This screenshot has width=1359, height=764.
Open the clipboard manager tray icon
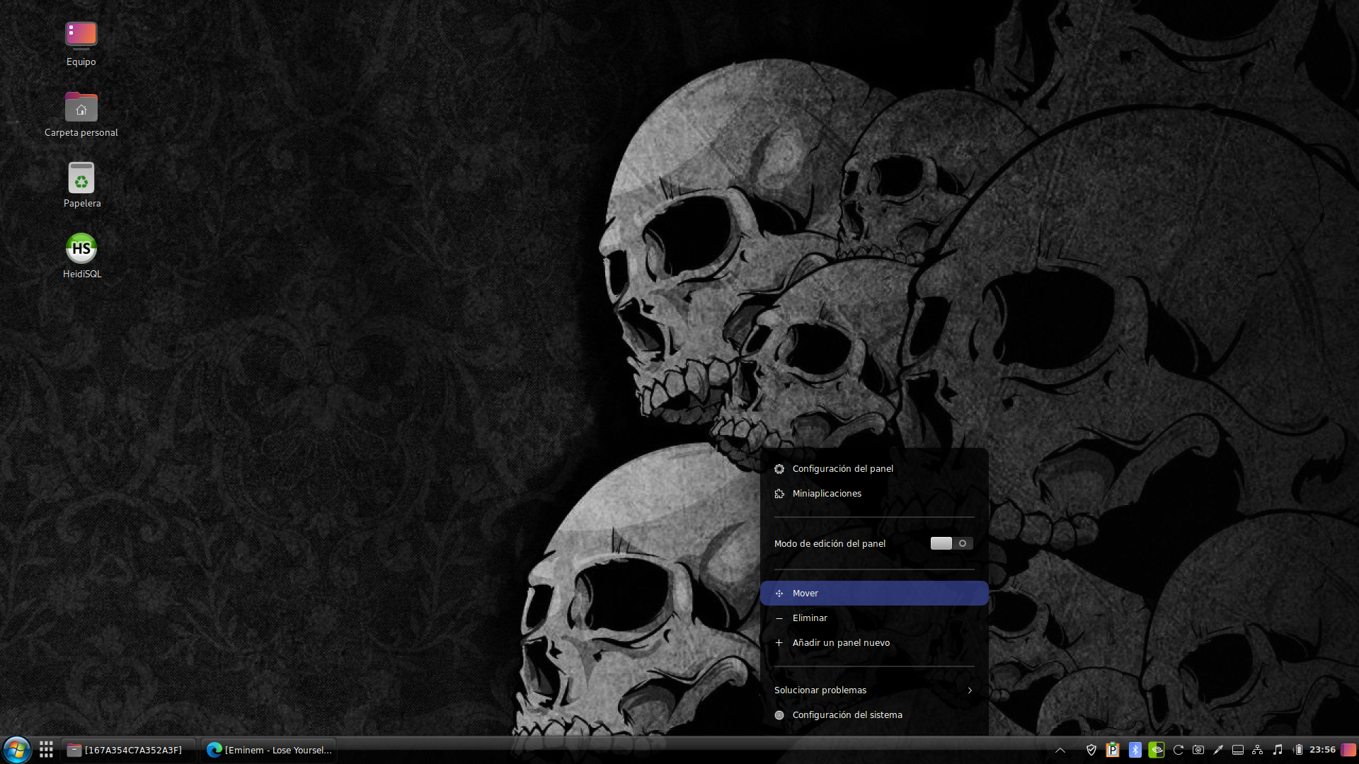(1113, 750)
